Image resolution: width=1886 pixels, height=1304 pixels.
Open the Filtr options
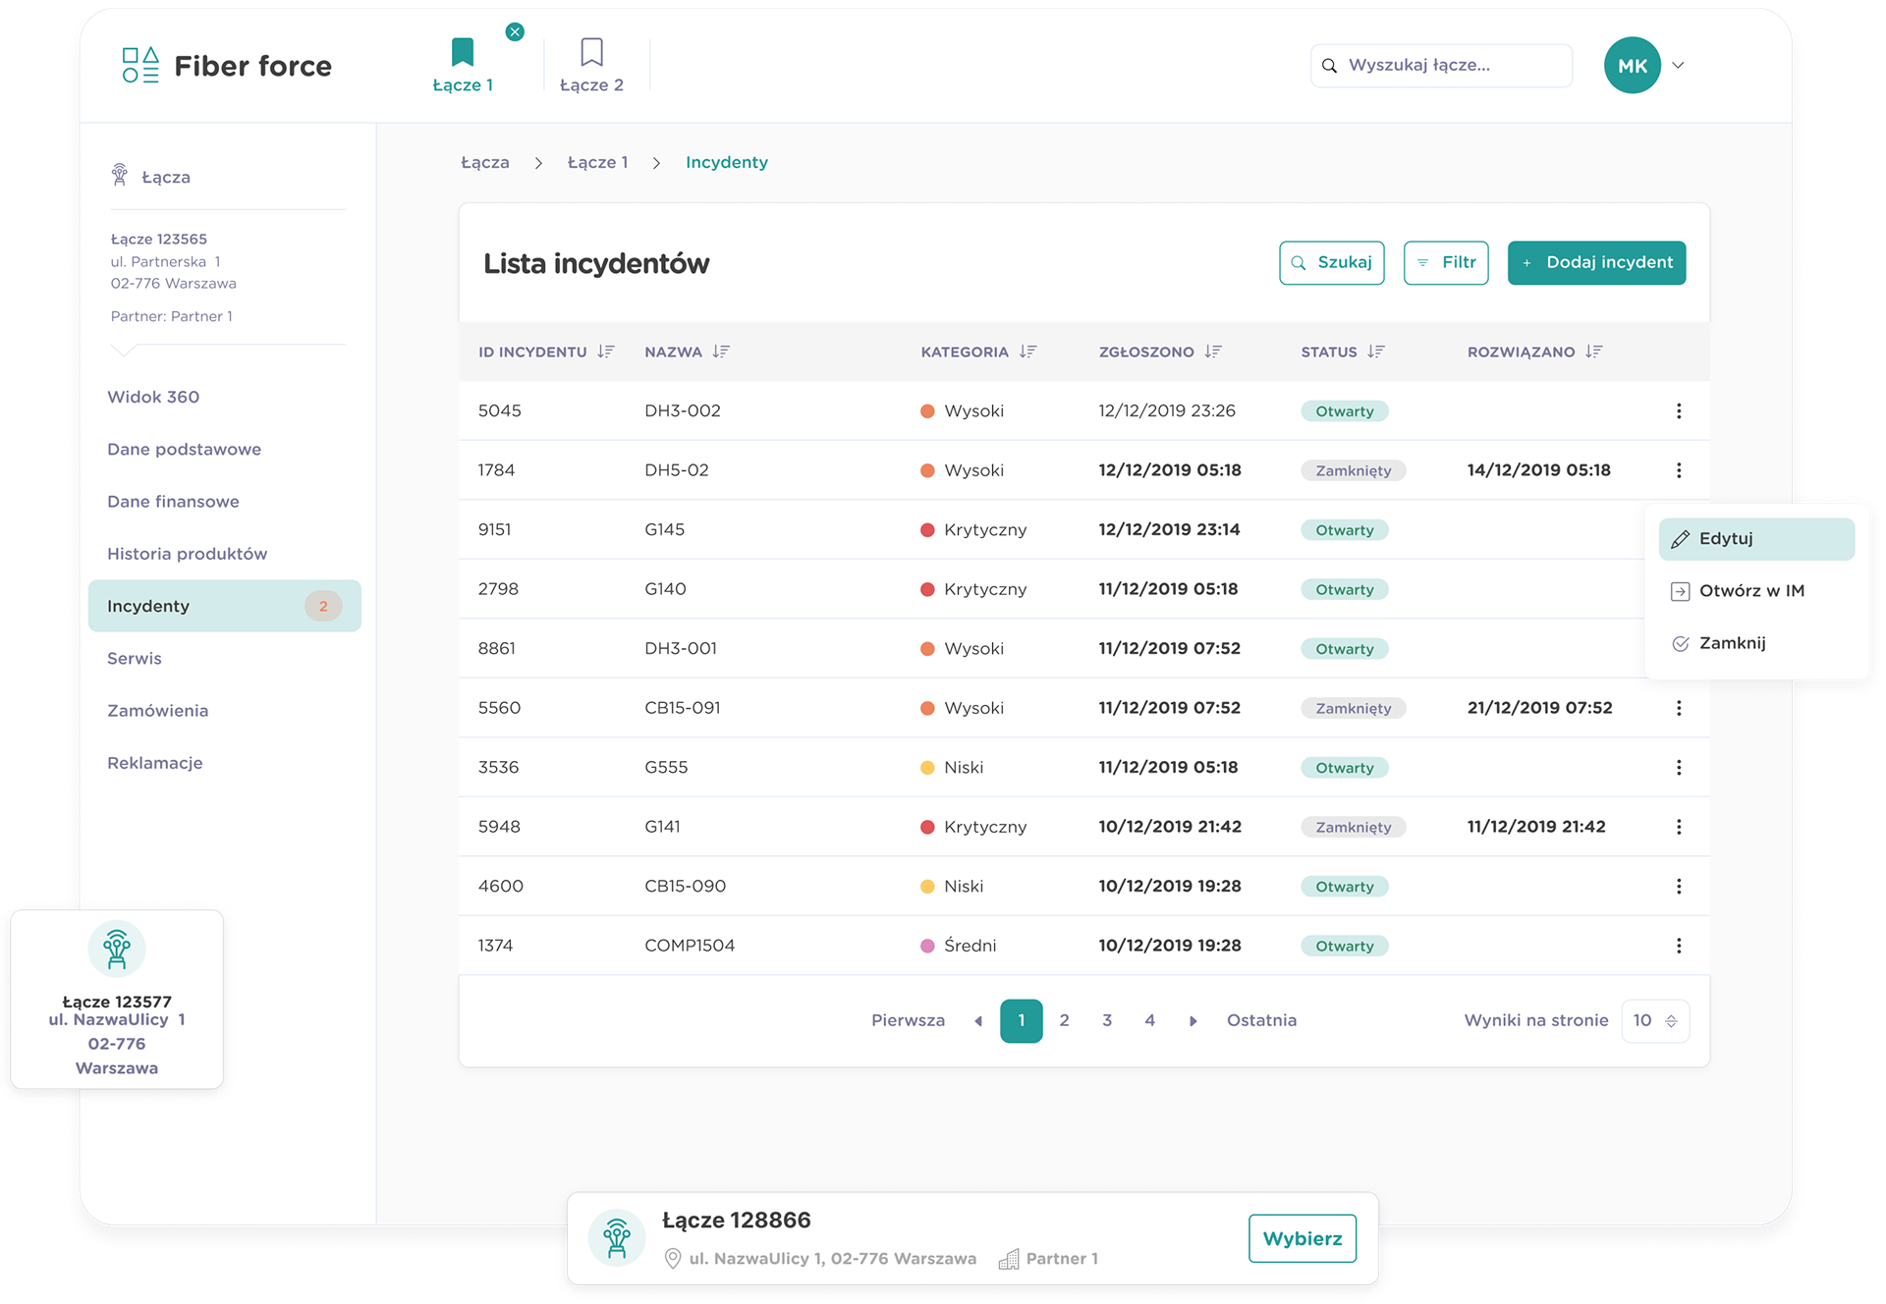[1446, 263]
